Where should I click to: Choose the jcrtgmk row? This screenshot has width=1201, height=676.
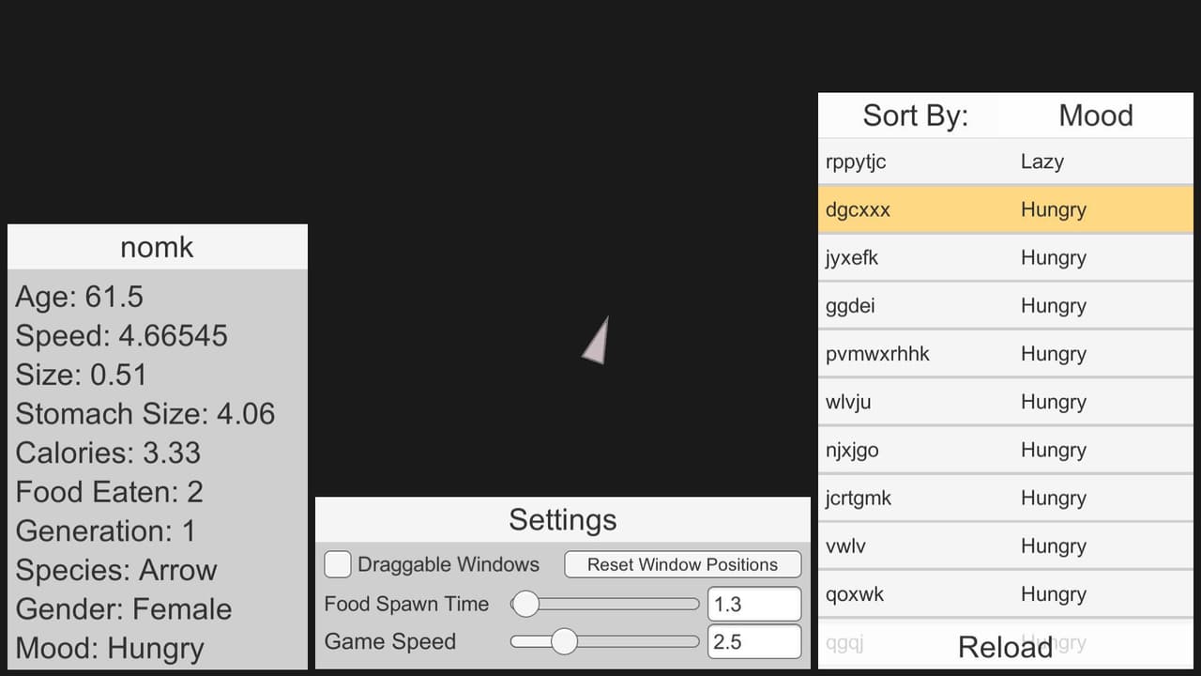coord(1005,498)
